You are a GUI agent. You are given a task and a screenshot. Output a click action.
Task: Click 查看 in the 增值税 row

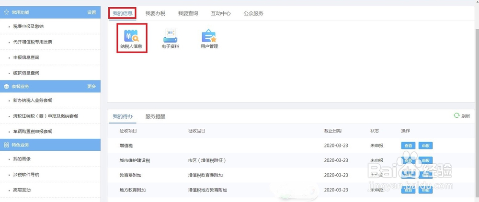click(x=408, y=146)
